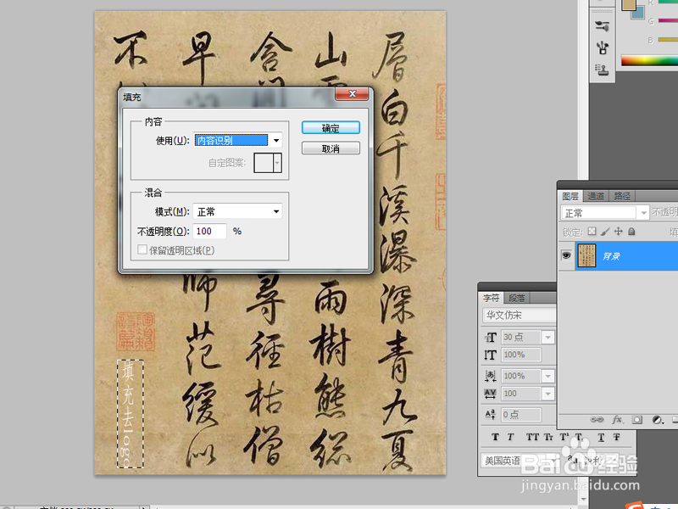The width and height of the screenshot is (678, 509).
Task: Click the baseline shift icon
Action: (x=490, y=414)
